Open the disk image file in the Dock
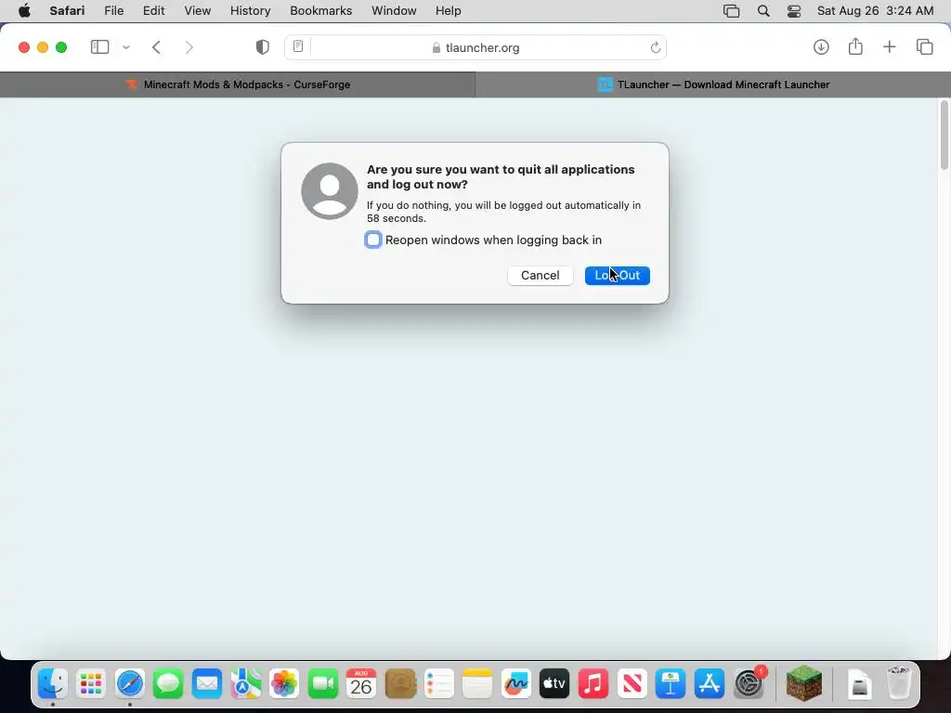The image size is (951, 713). (x=859, y=684)
